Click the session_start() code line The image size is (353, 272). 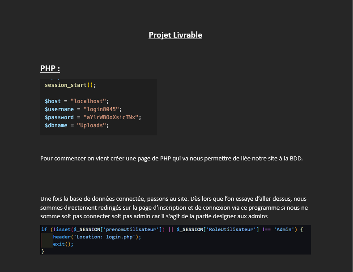click(x=70, y=85)
